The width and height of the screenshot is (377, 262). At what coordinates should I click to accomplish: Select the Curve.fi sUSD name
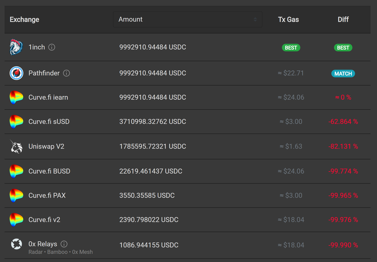point(49,122)
